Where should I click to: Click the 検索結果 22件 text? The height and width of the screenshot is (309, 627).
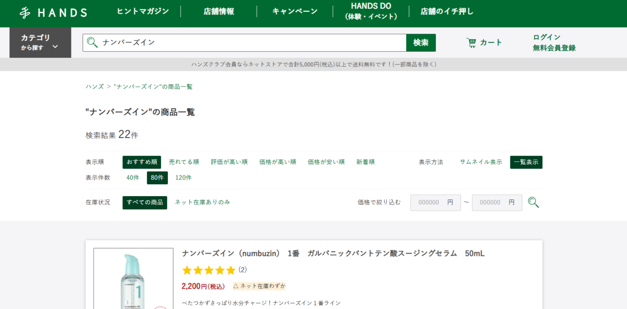112,134
